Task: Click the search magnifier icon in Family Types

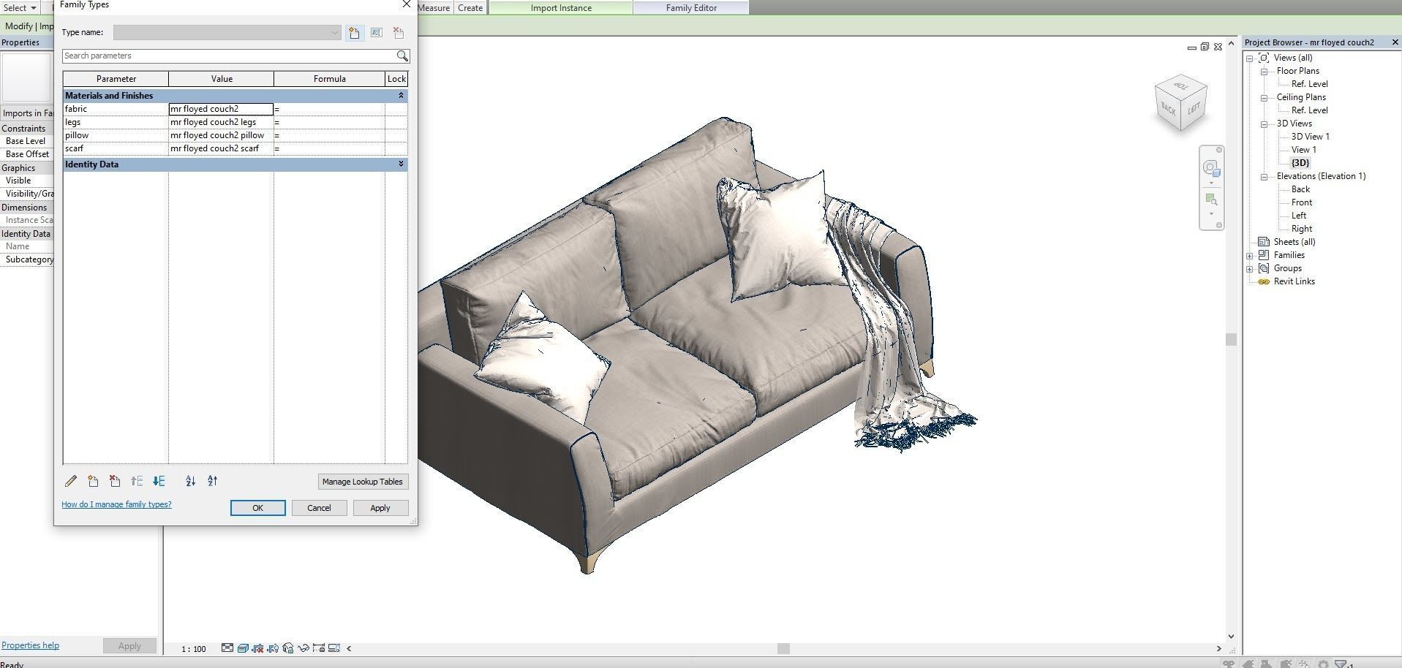Action: point(402,56)
